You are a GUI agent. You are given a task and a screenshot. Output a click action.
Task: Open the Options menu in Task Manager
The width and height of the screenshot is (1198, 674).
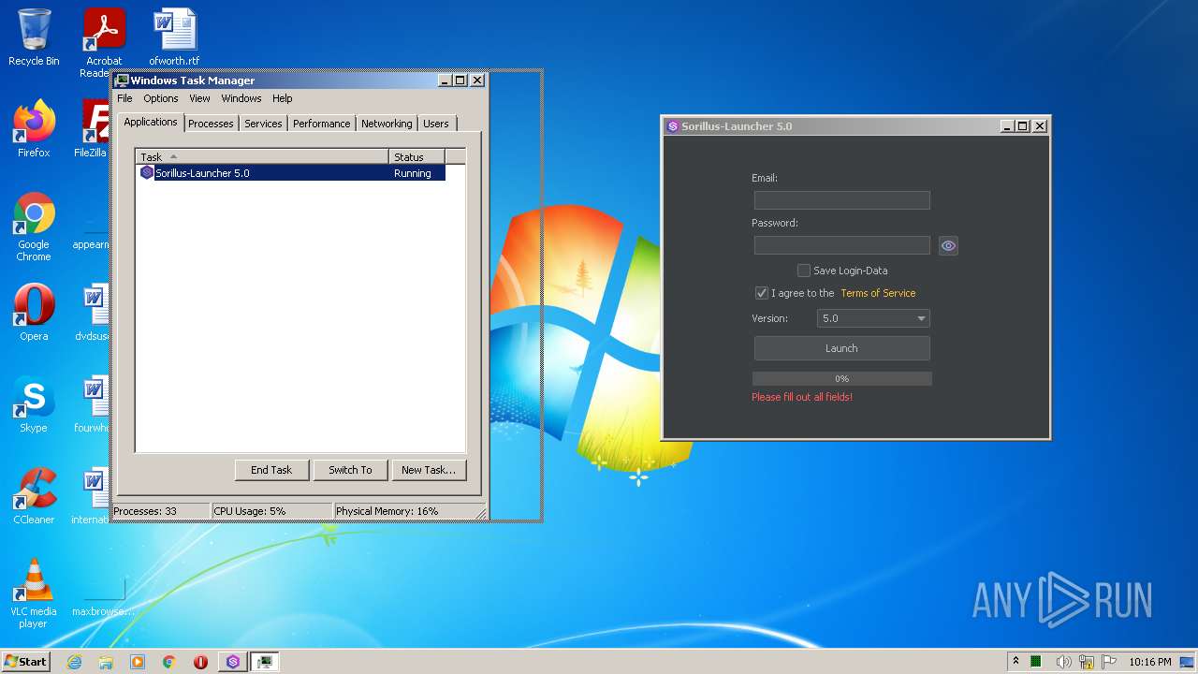pos(160,98)
